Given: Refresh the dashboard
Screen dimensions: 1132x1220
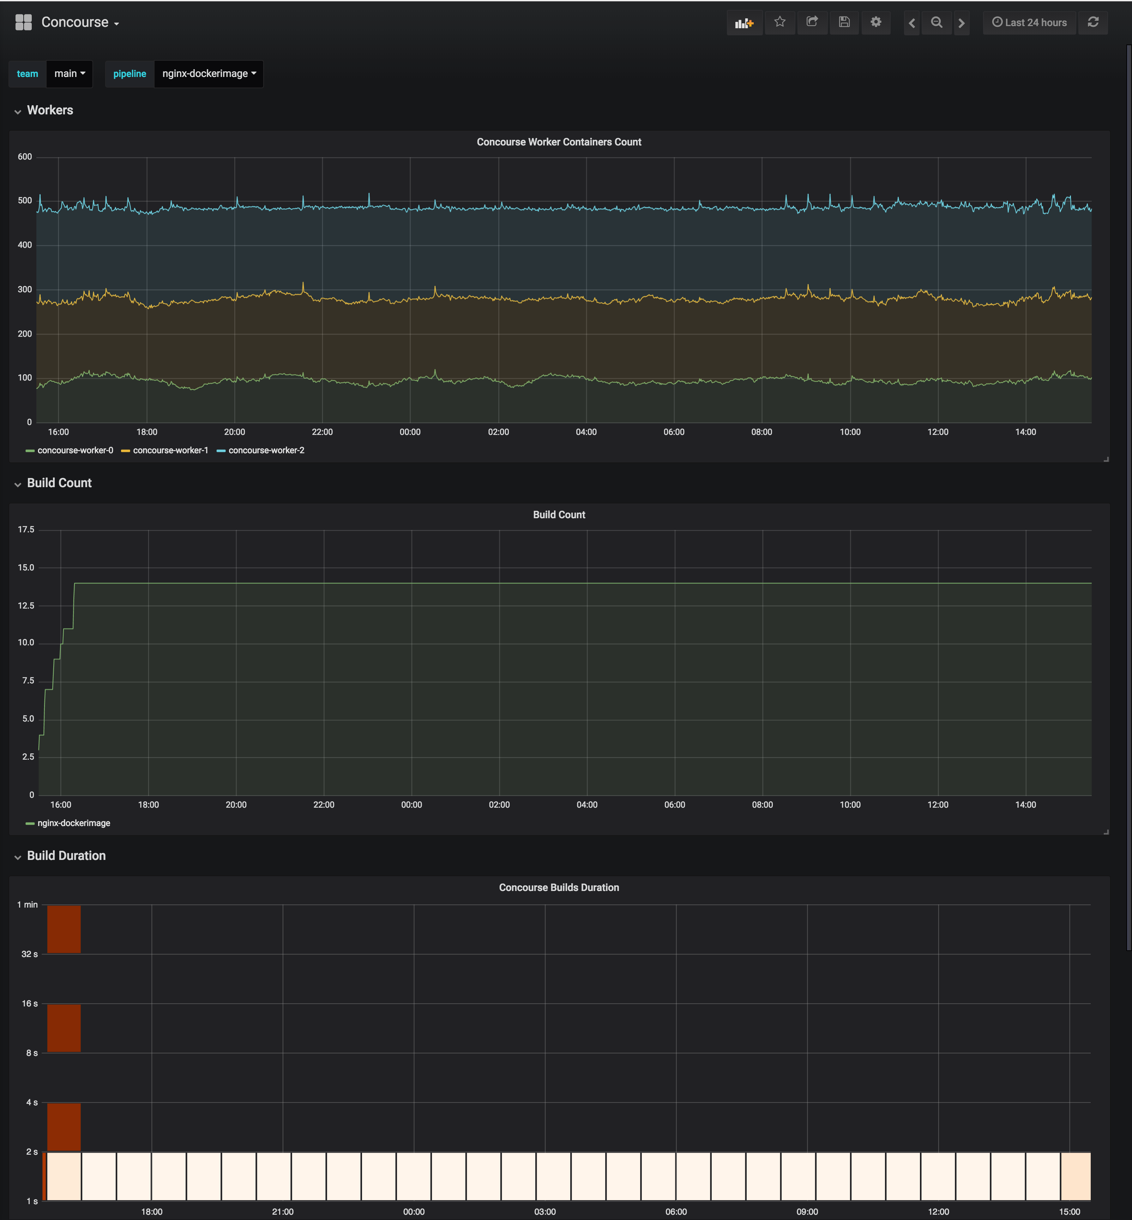Looking at the screenshot, I should [1093, 23].
